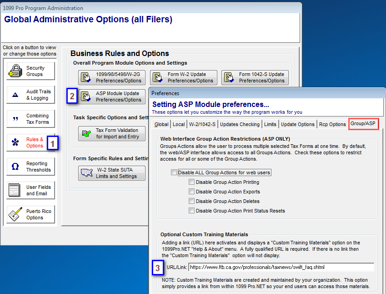Viewport: 386px width, 294px height.
Task: Select Combining Tax Forms quote icon
Action: (x=15, y=119)
